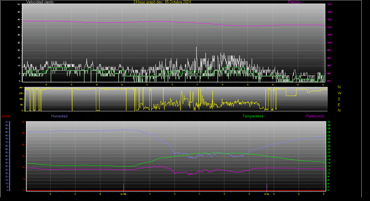Click hour '12' under the temperature chart
This screenshot has height=201, width=370.
coord(174,194)
